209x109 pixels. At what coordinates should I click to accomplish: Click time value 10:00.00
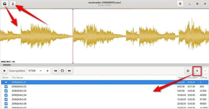(182, 95)
